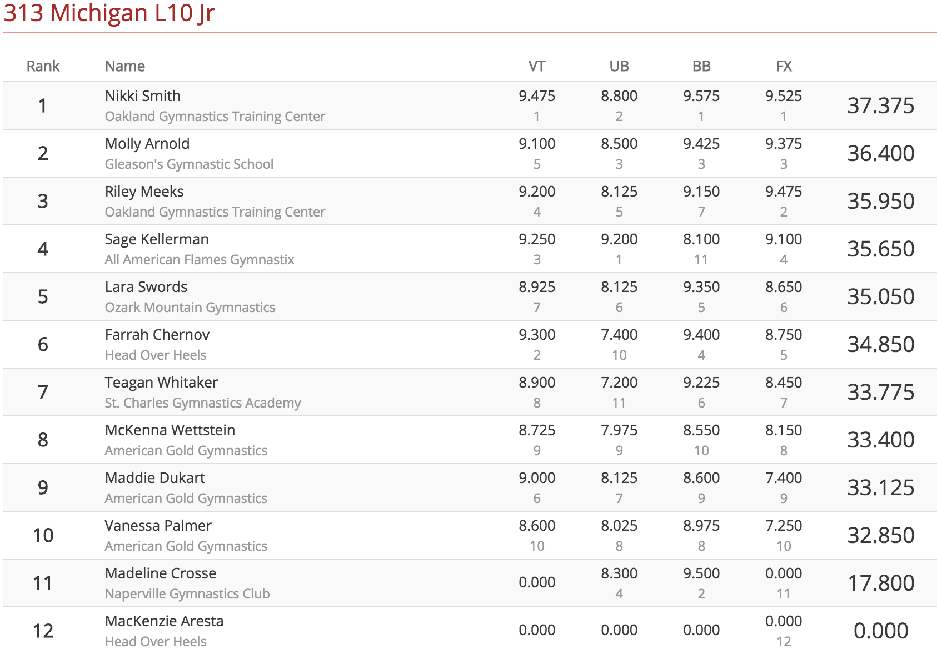Viewport: 937px width, 654px height.
Task: Select Farrah Chernov's row name
Action: click(157, 335)
